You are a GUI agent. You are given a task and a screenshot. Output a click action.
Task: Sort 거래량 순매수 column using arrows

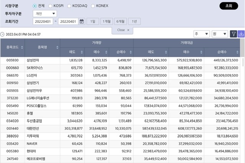131,52
